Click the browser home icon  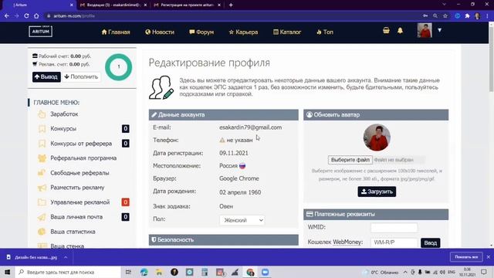[36, 15]
